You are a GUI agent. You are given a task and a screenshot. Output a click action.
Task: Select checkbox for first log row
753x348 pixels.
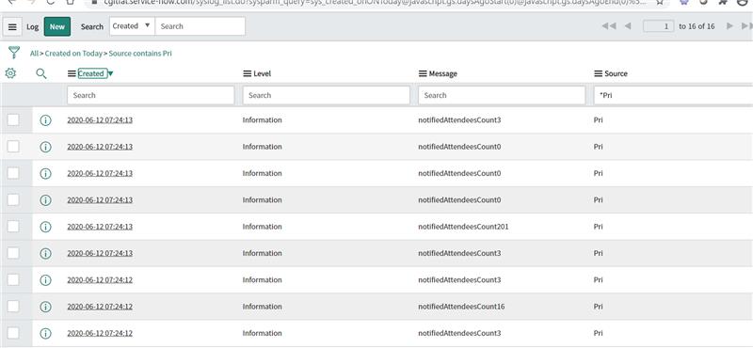[x=13, y=120]
